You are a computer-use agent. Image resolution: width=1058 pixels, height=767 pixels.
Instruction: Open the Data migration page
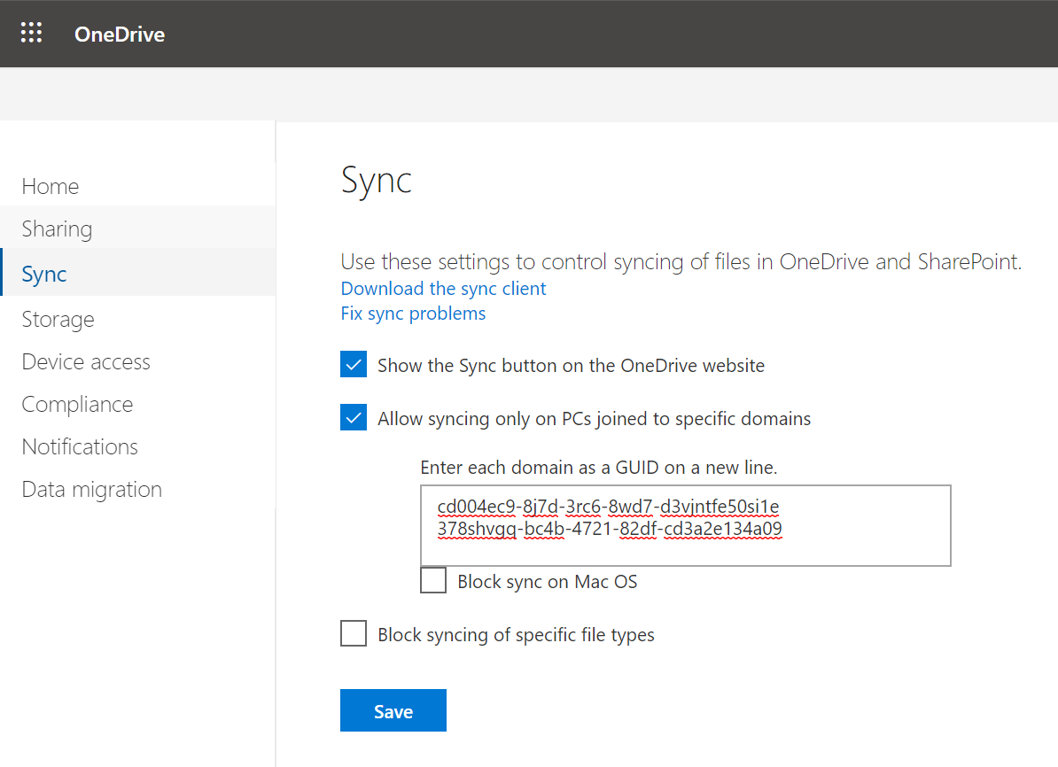[91, 489]
